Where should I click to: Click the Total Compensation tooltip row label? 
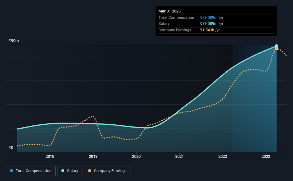pyautogui.click(x=176, y=17)
